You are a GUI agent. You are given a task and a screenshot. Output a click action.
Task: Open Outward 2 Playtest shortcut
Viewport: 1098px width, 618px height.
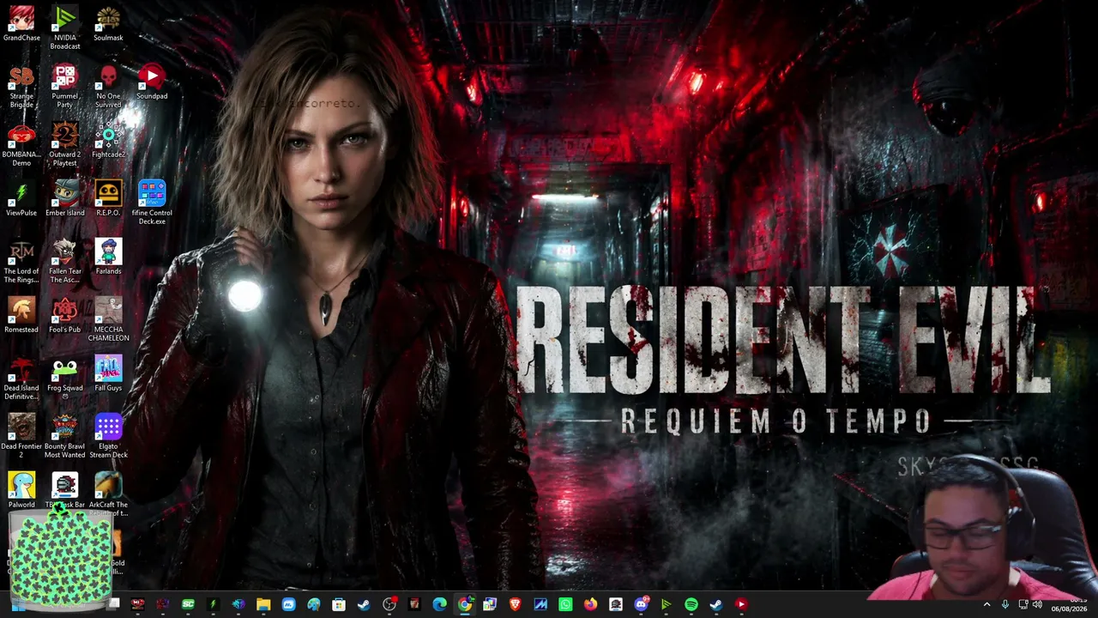65,145
